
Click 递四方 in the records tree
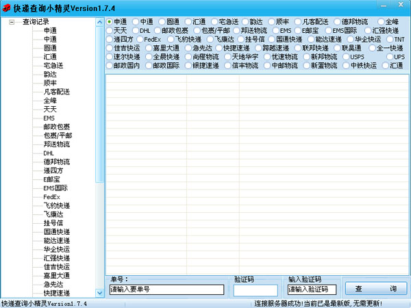point(53,170)
